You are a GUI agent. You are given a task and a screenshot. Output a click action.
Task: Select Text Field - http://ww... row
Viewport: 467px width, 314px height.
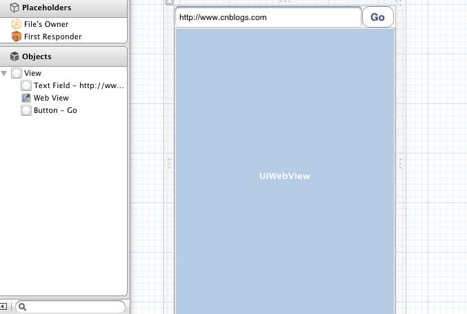tap(79, 85)
